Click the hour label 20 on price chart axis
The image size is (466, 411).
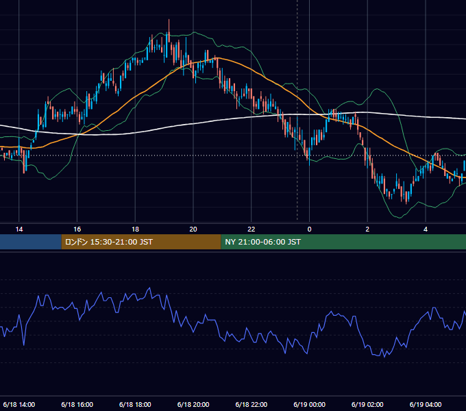(193, 229)
